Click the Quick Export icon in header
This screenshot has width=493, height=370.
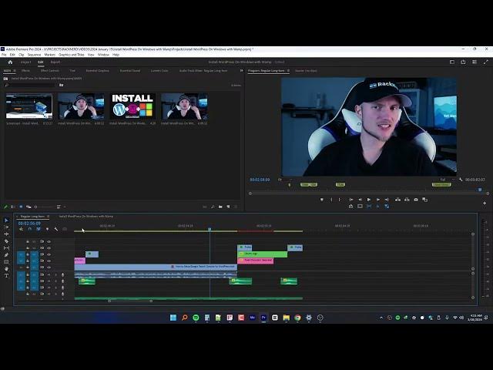click(463, 62)
